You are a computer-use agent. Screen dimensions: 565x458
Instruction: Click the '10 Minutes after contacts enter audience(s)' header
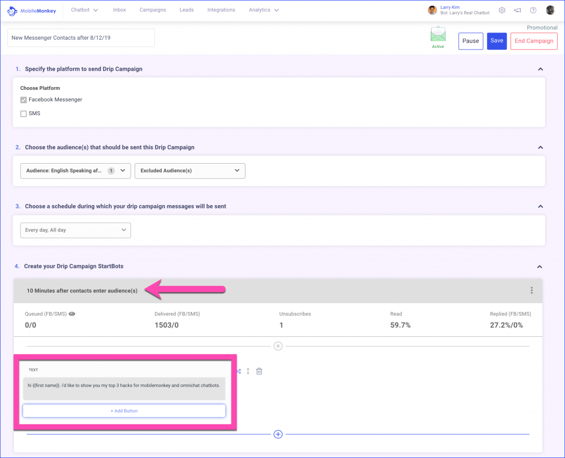point(82,290)
